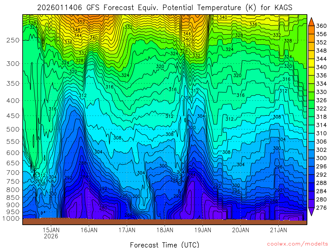Select pressure axis label 950
331x248 pixels.
[x=13, y=212]
